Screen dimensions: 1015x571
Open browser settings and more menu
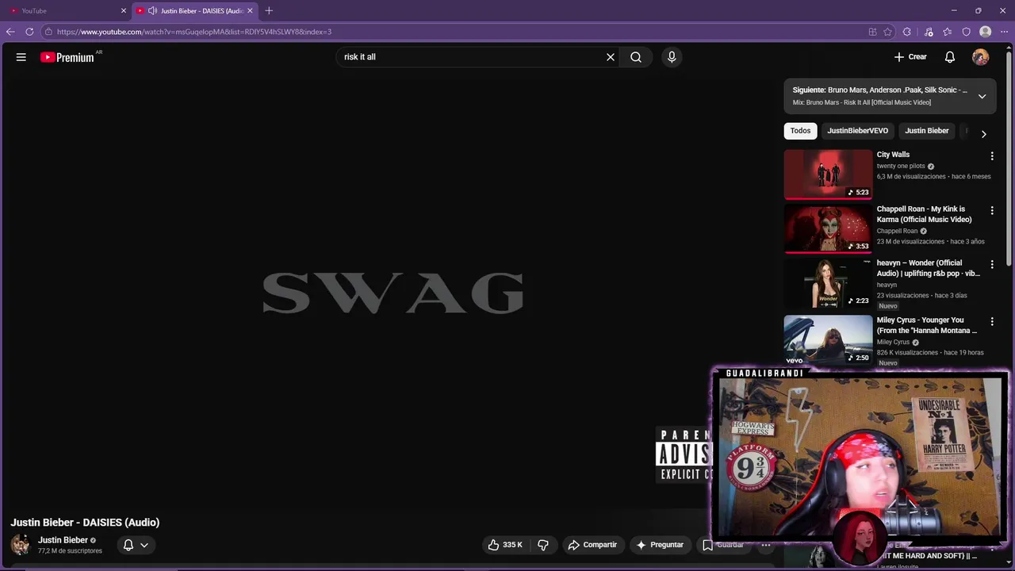click(x=1004, y=32)
